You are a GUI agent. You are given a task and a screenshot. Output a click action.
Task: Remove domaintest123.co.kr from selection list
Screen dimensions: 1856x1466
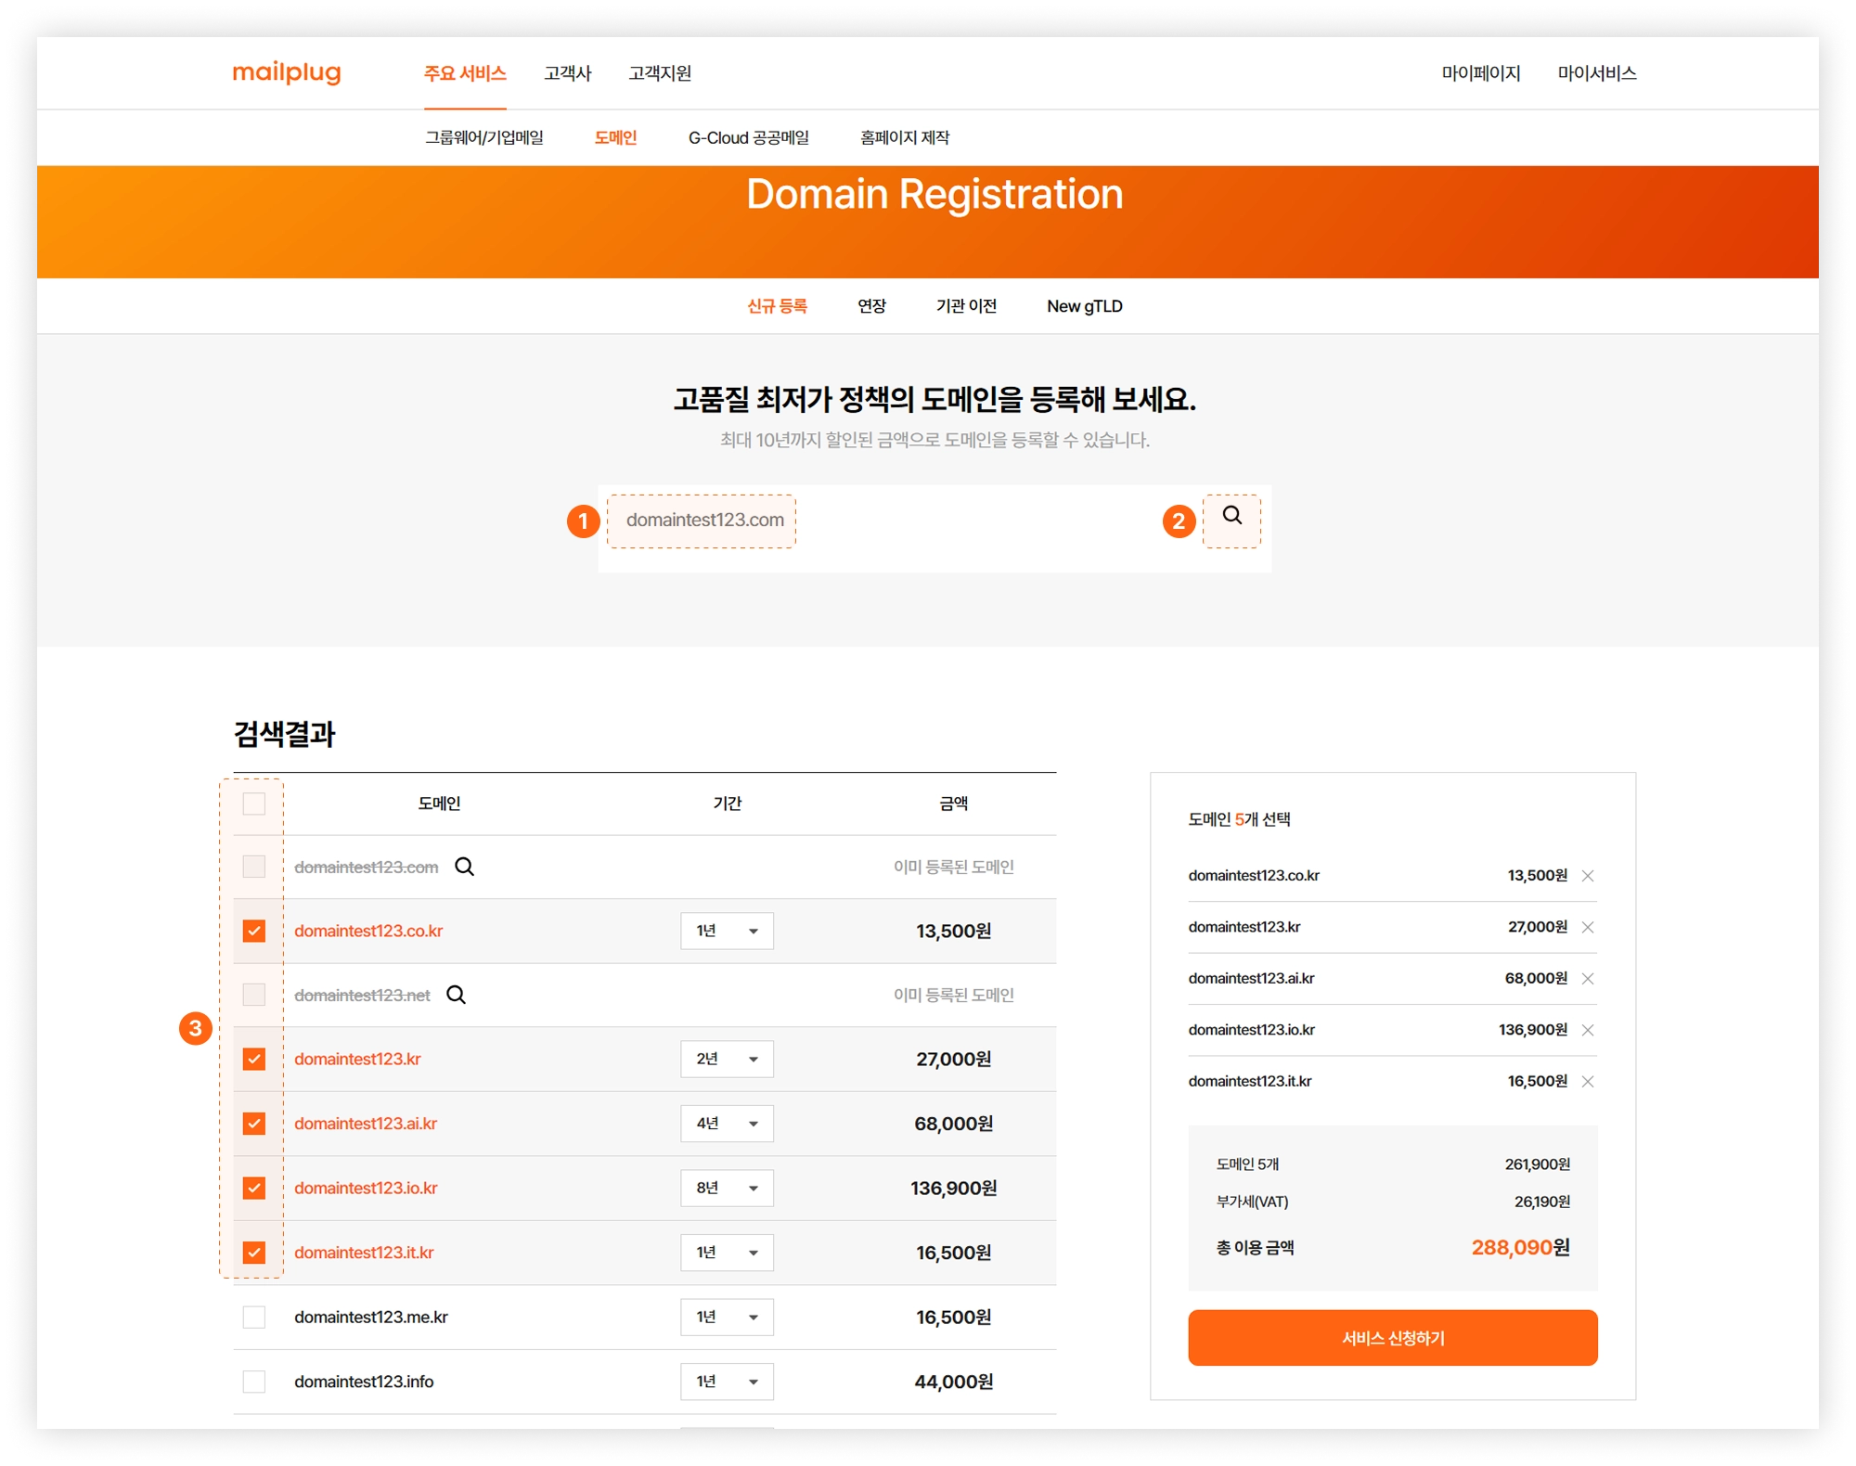tap(1588, 876)
